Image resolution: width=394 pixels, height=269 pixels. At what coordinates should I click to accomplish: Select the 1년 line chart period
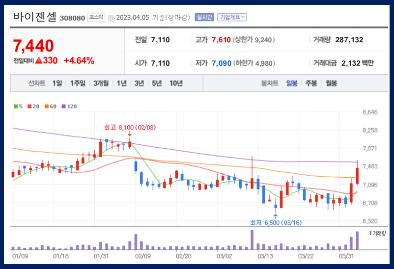122,83
